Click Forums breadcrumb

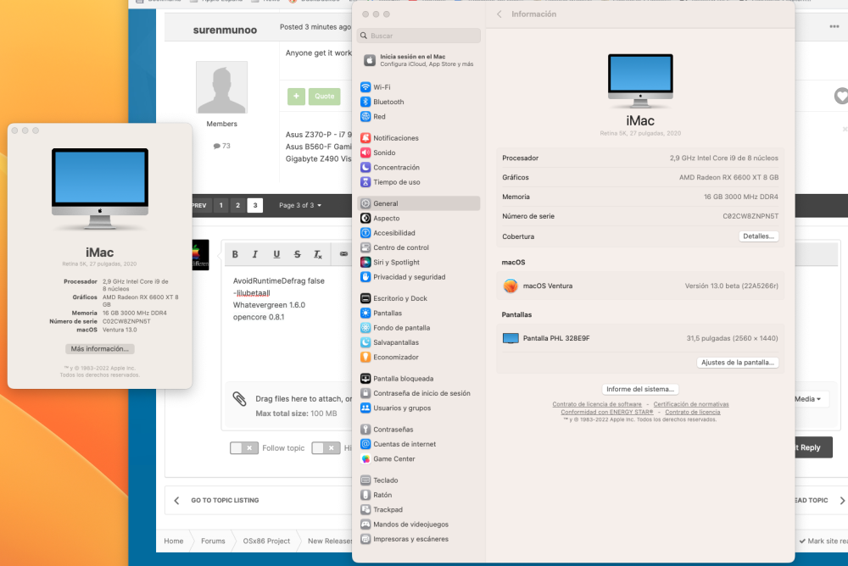click(x=213, y=541)
